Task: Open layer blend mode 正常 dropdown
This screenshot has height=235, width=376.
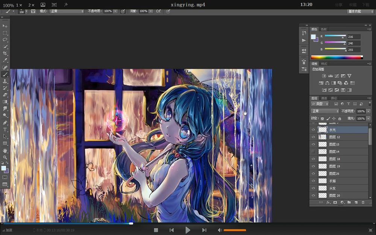Action: pos(325,111)
